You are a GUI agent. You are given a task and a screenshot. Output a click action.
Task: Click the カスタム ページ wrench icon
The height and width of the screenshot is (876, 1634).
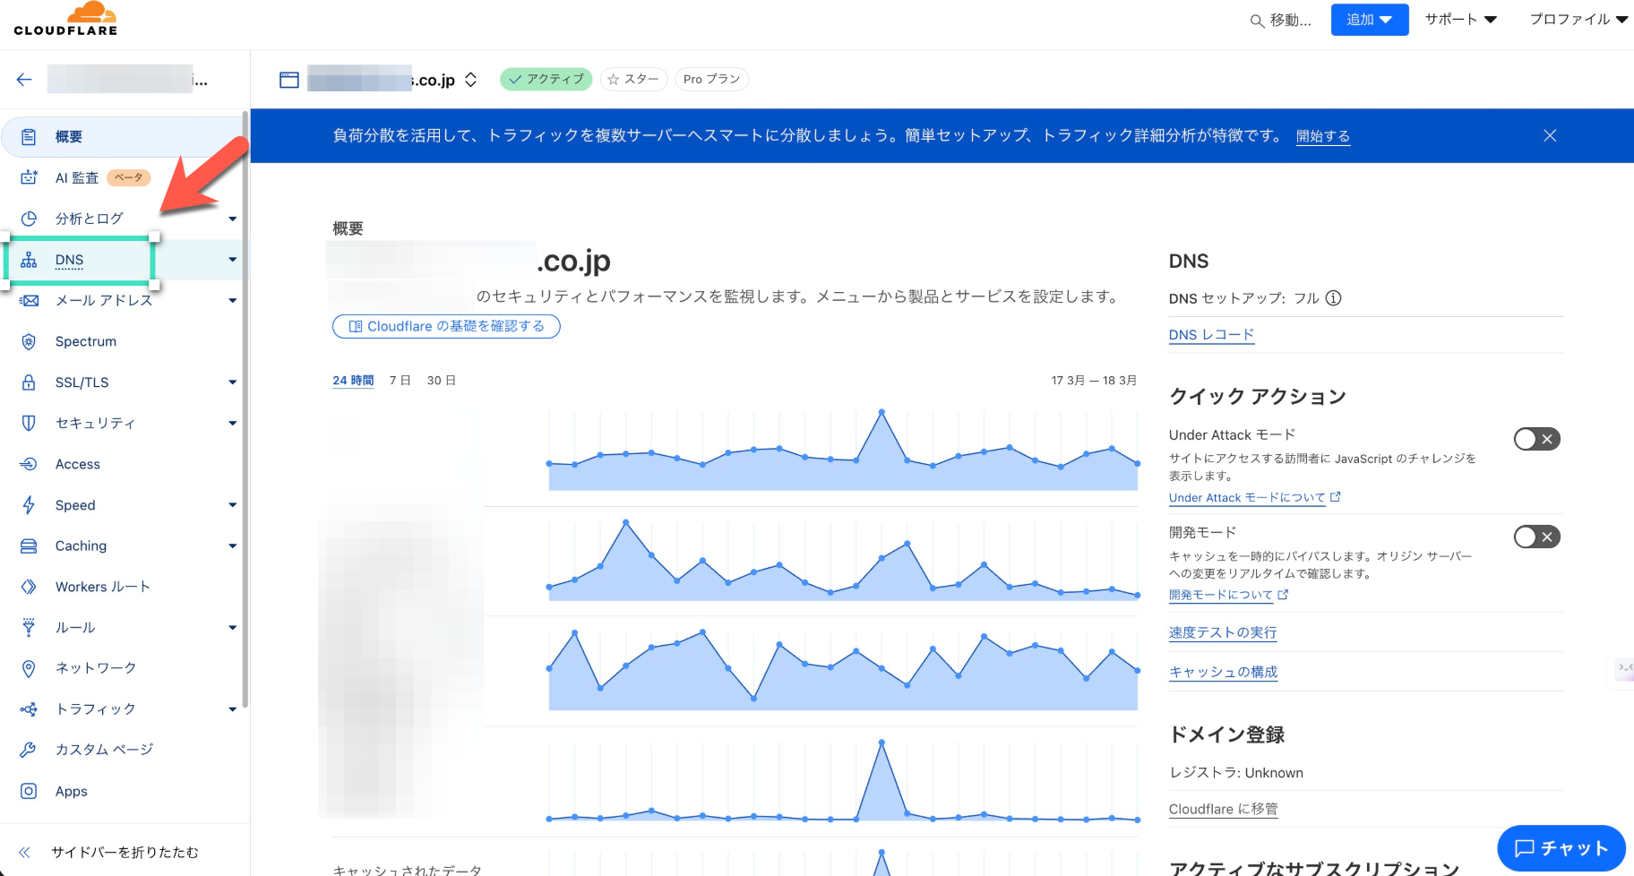29,750
